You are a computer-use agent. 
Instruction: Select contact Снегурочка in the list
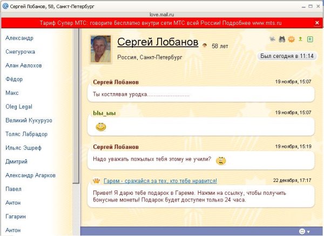pyautogui.click(x=20, y=52)
